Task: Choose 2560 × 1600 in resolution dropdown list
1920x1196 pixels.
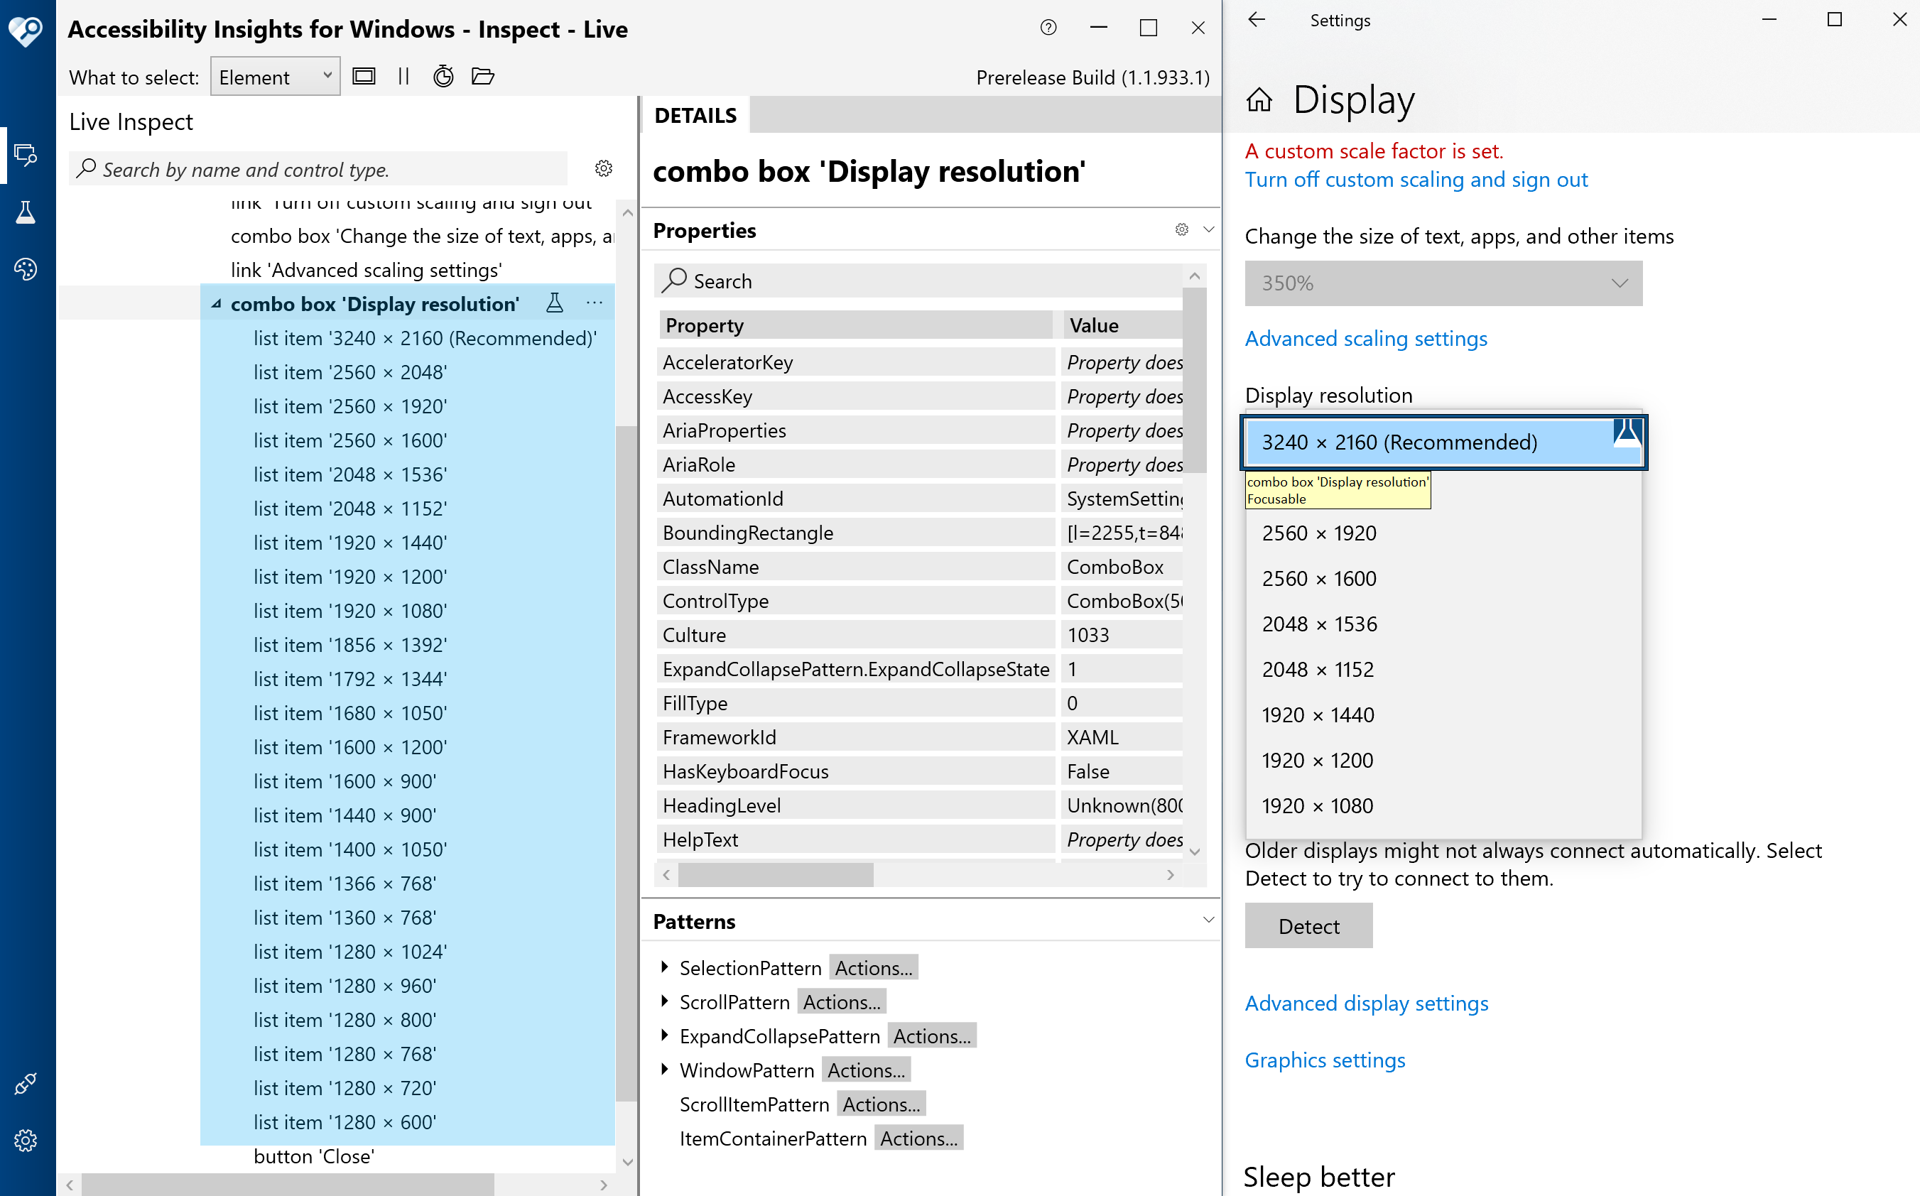Action: tap(1444, 578)
